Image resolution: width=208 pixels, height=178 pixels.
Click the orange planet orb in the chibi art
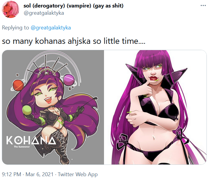tap(18, 85)
